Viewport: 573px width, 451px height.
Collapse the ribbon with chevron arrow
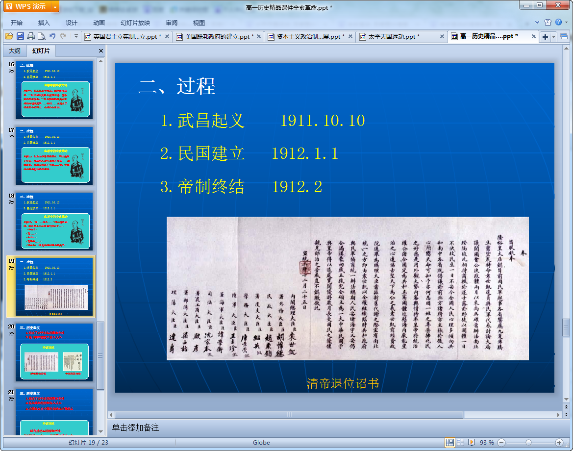(x=537, y=22)
